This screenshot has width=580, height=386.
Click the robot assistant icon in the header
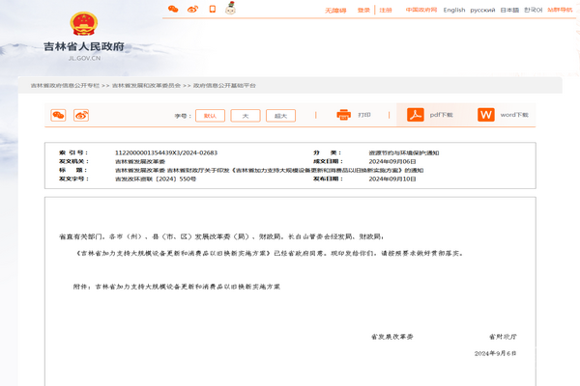(231, 10)
